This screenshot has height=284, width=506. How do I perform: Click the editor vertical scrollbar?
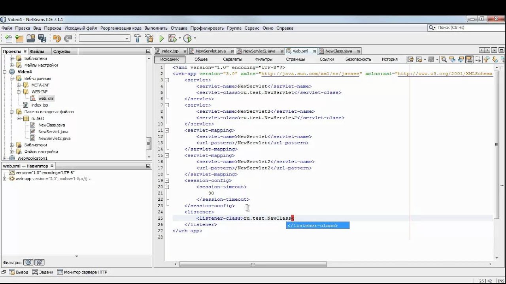[497, 145]
